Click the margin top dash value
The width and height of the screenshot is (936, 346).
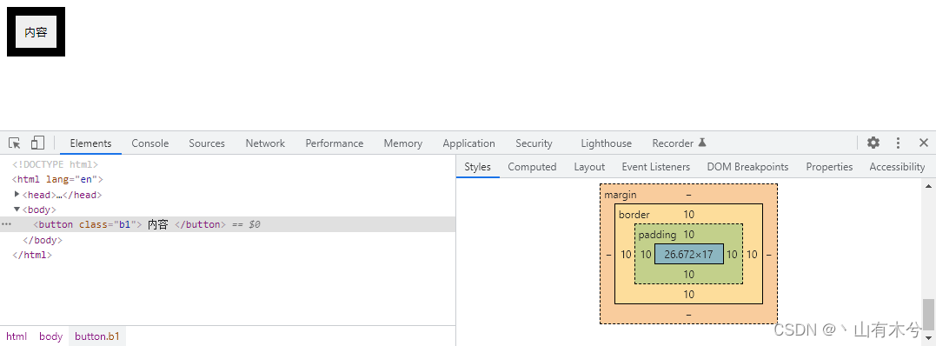(689, 194)
